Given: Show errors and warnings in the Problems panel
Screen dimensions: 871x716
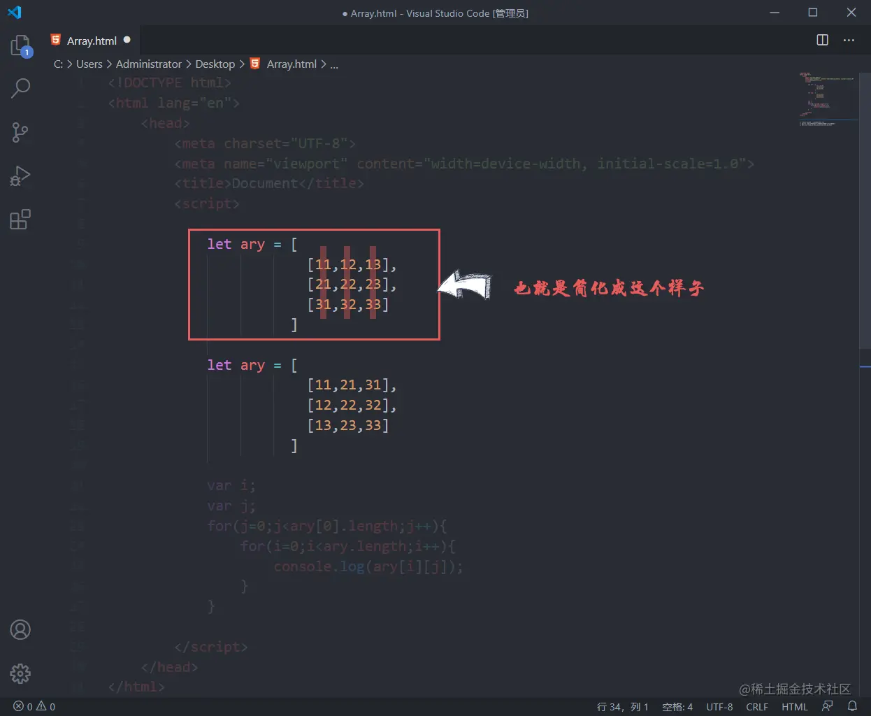Looking at the screenshot, I should click(34, 706).
